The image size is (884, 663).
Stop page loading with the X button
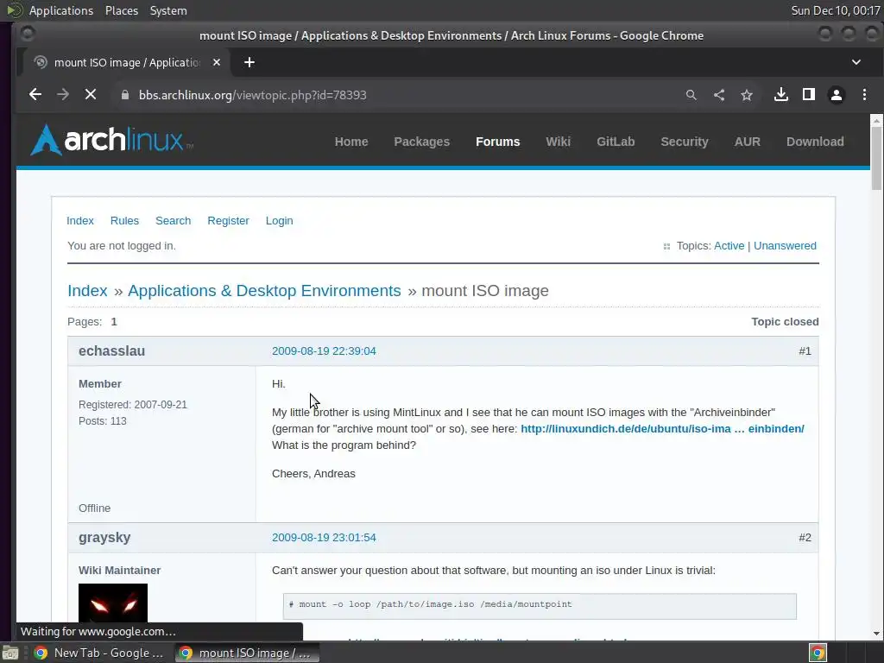coord(90,95)
